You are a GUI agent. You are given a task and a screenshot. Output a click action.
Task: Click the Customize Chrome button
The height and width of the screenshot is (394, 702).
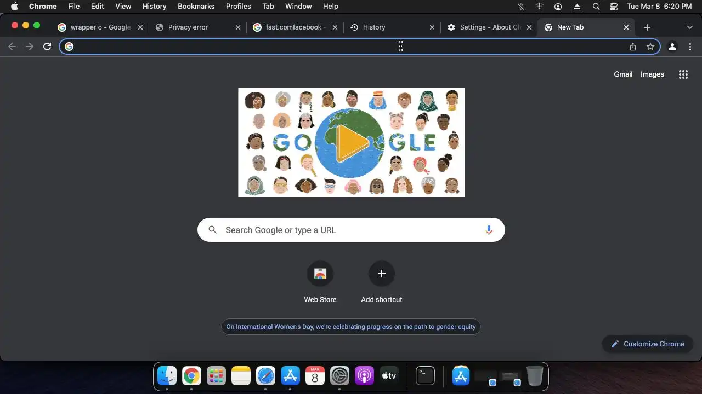[648, 344]
